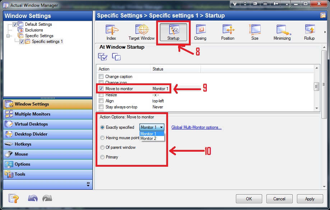Select Exclusions in the tree
This screenshot has width=330, height=210.
pyautogui.click(x=34, y=30)
